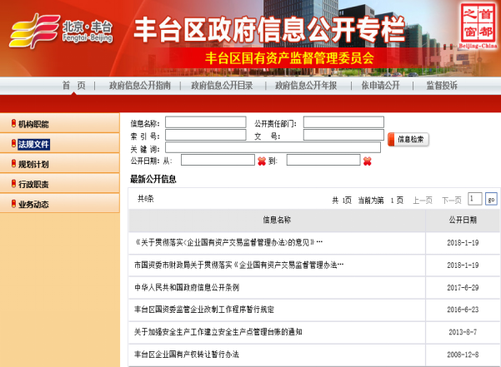Choose 业务动态 from the sidebar
This screenshot has width=501, height=367.
(34, 205)
